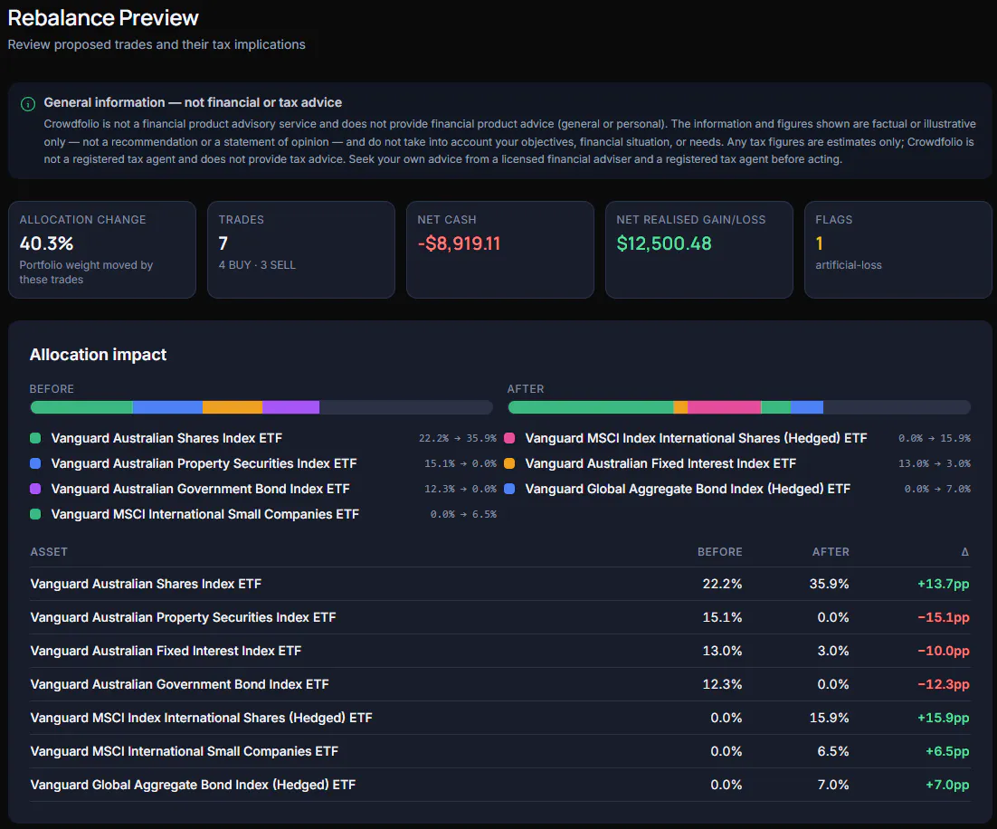Click the Rebalance Preview page title

103,18
